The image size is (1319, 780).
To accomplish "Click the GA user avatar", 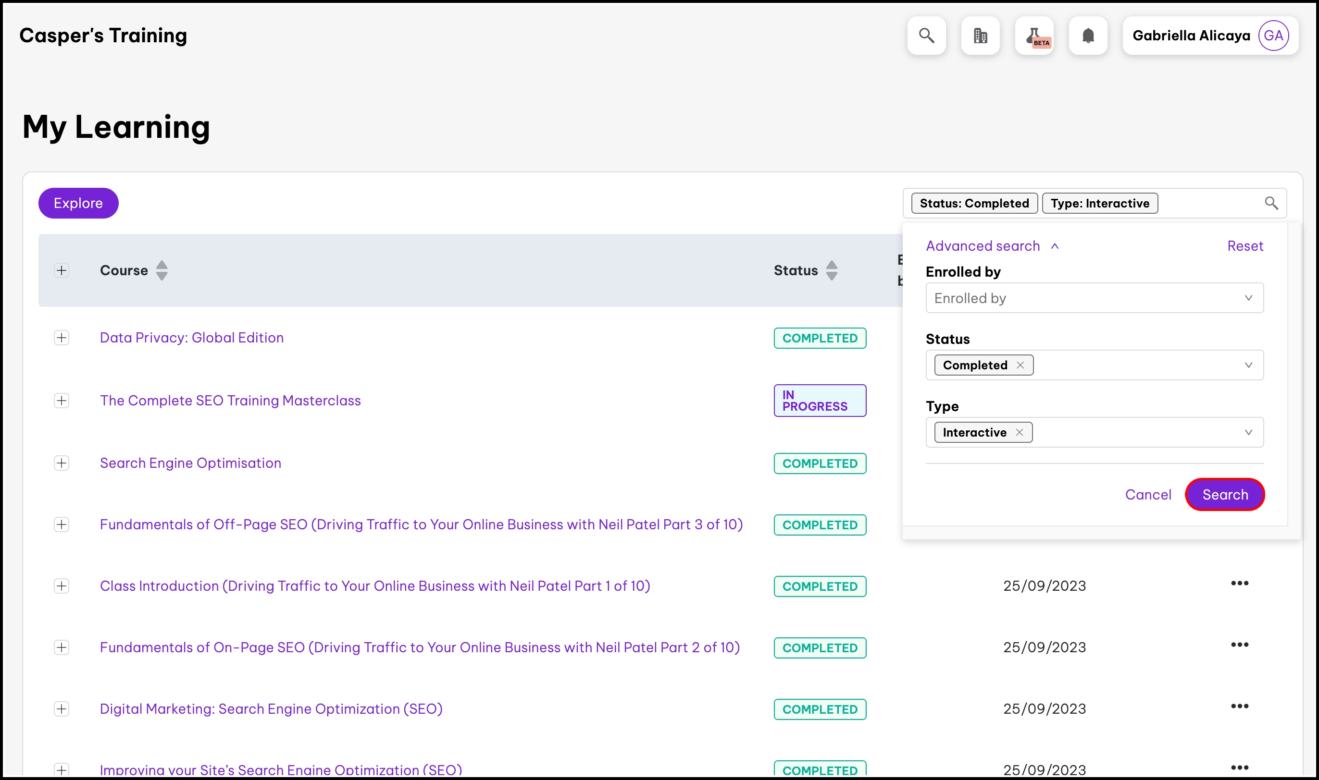I will click(x=1273, y=36).
